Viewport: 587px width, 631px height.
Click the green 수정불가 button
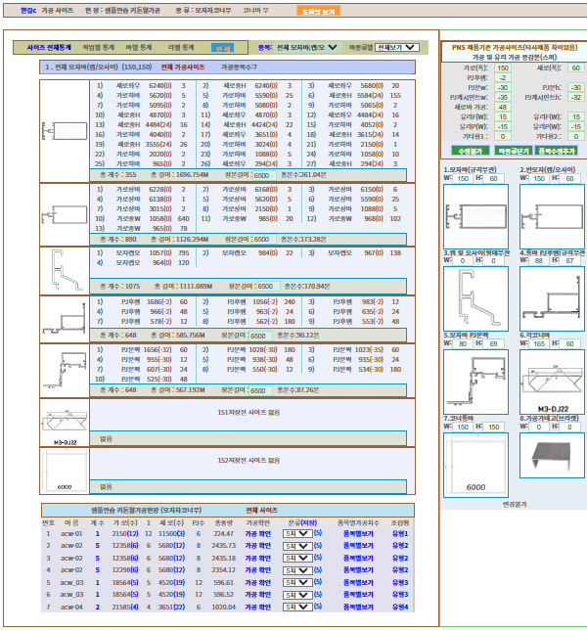470,151
